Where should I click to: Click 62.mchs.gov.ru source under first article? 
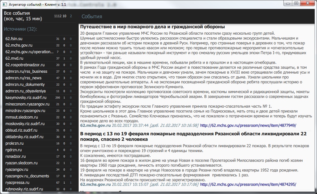pos(95,126)
